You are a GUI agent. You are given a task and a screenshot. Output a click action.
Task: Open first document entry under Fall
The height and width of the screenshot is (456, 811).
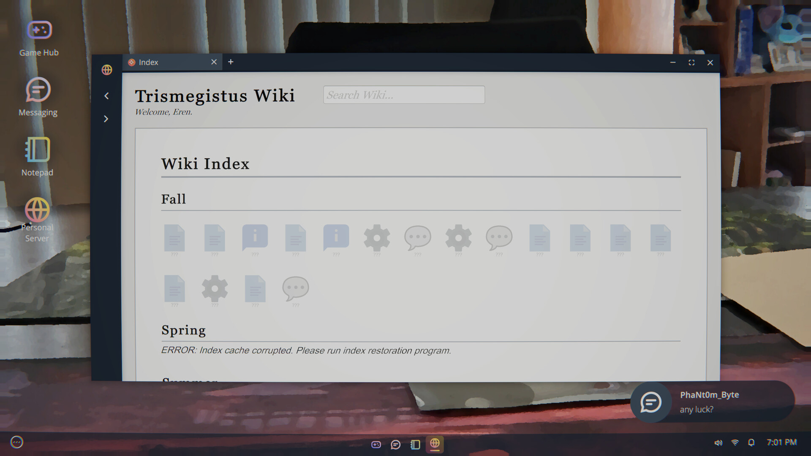pos(174,239)
